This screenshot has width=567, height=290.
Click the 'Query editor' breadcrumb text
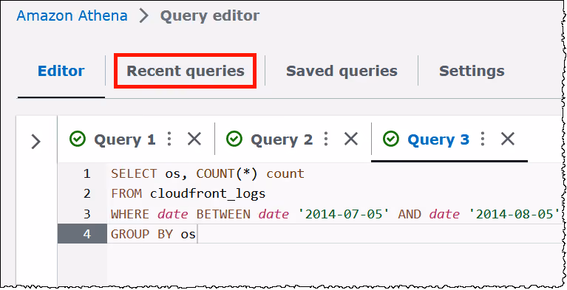pos(210,16)
